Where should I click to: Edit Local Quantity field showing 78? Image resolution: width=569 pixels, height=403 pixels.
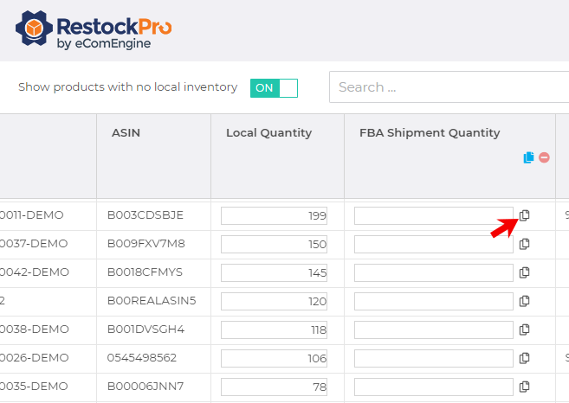[x=274, y=387]
